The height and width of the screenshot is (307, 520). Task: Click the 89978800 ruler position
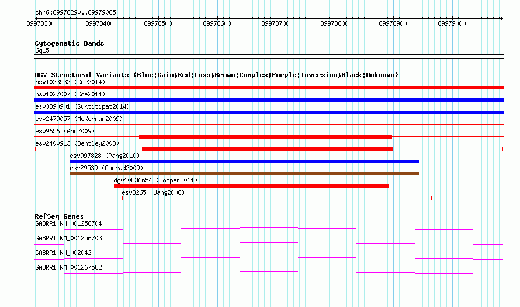click(334, 23)
